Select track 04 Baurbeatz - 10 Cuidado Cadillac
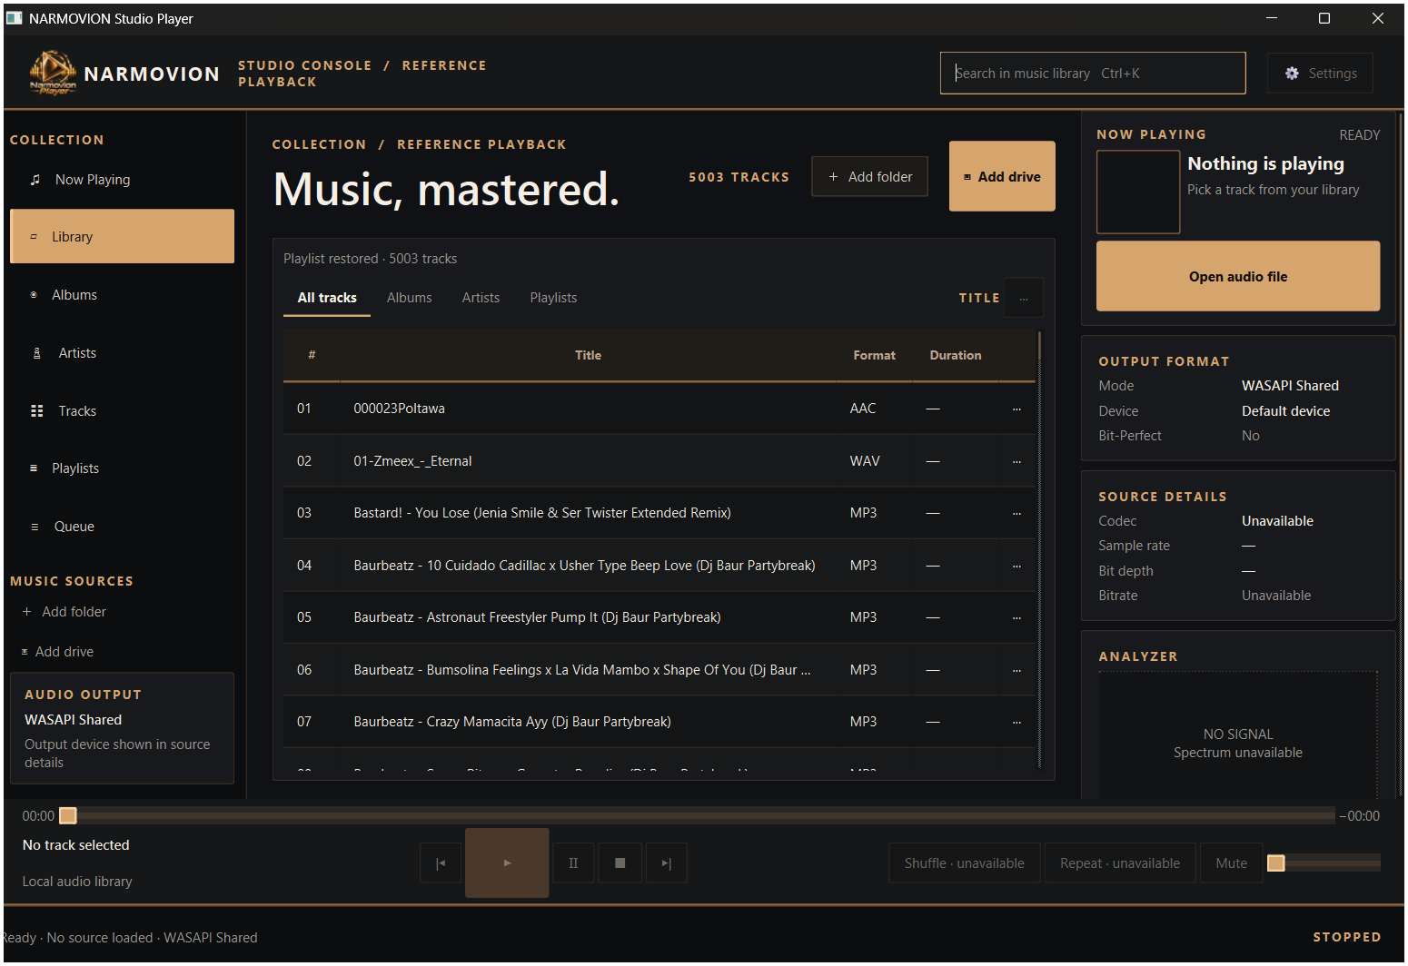 (659, 566)
